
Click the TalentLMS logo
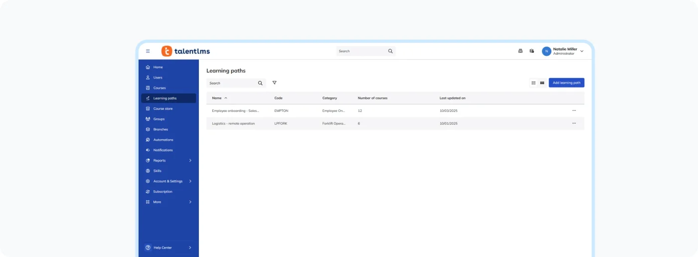[185, 51]
